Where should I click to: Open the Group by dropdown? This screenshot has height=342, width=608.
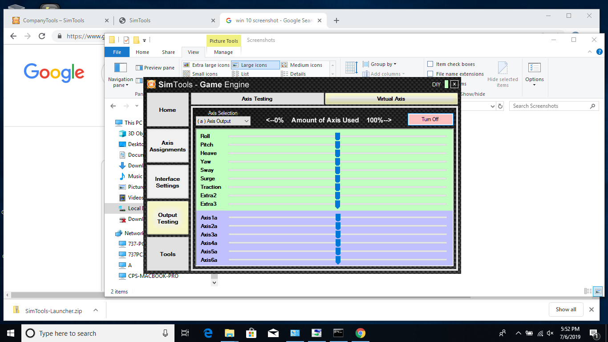[x=379, y=64]
